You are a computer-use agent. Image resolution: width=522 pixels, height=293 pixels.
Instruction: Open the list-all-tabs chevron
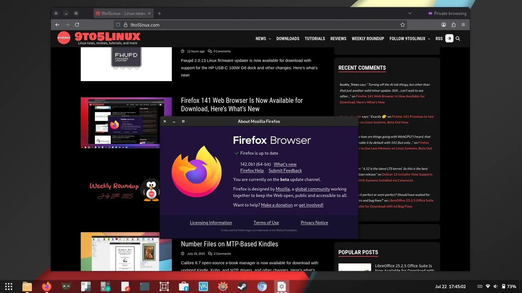410,13
